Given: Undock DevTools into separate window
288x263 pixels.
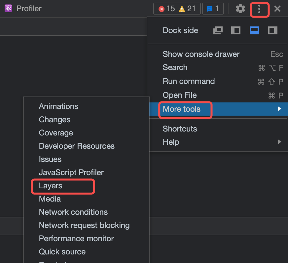Looking at the screenshot, I should tap(218, 30).
